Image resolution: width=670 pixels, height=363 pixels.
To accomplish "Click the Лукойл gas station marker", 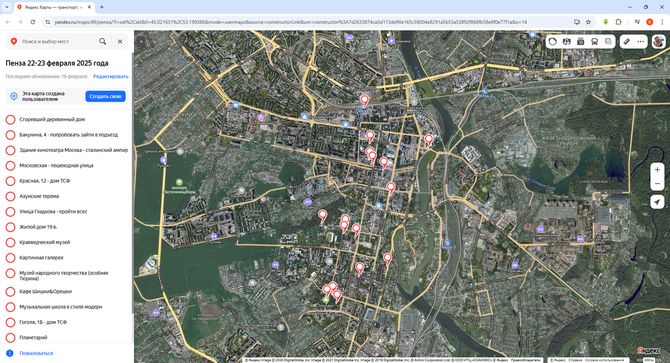I will pos(164,159).
